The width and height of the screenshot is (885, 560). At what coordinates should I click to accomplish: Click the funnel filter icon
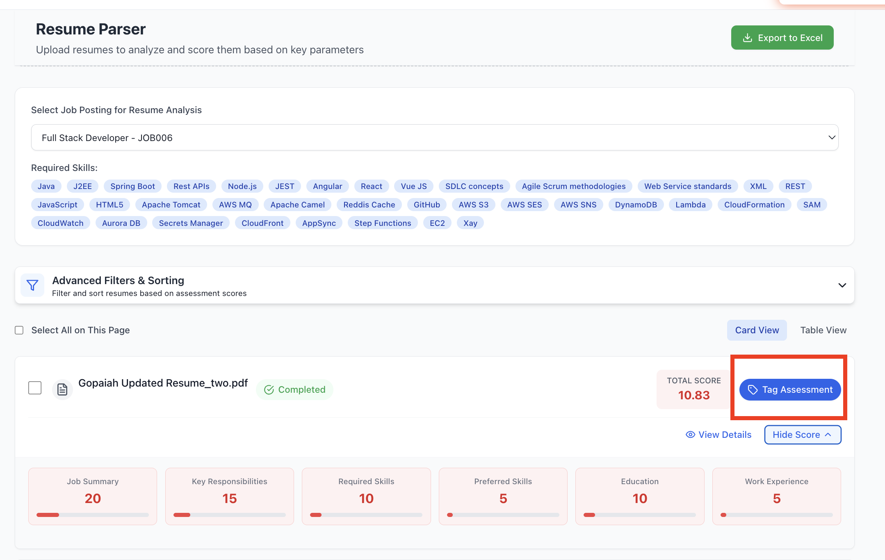tap(32, 285)
